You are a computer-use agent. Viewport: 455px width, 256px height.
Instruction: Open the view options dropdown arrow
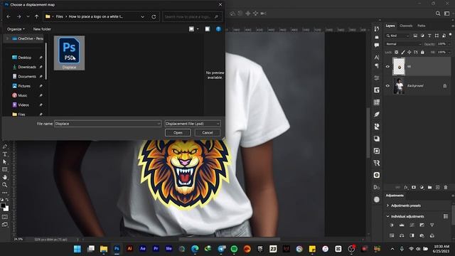coord(198,29)
